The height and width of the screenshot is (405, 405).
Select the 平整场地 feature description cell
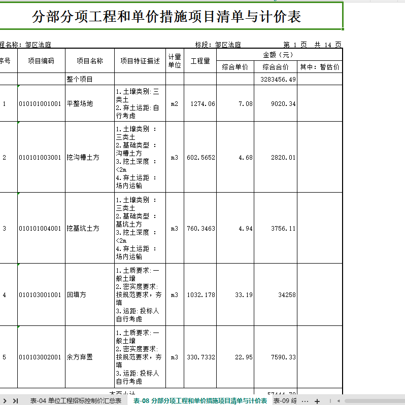140,103
